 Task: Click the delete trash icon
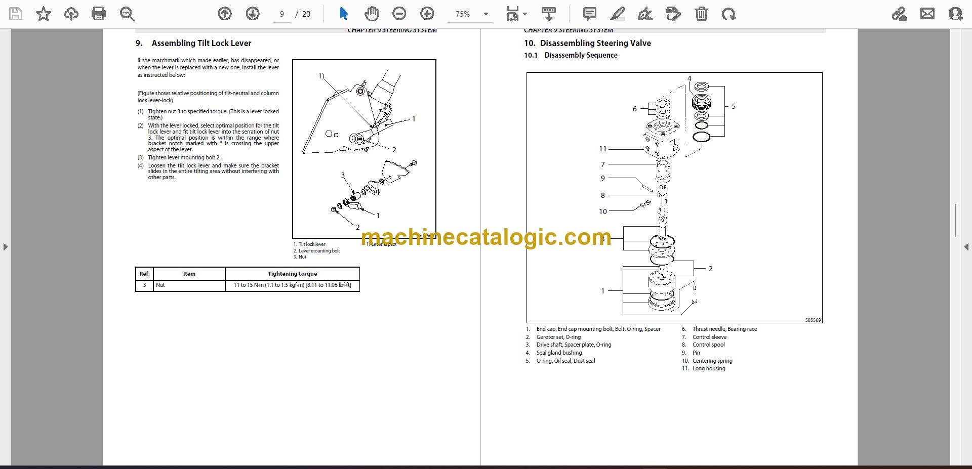coord(701,14)
